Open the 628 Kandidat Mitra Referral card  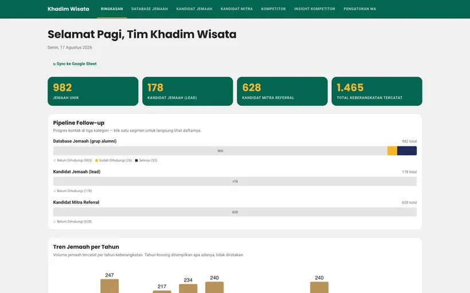(282, 92)
